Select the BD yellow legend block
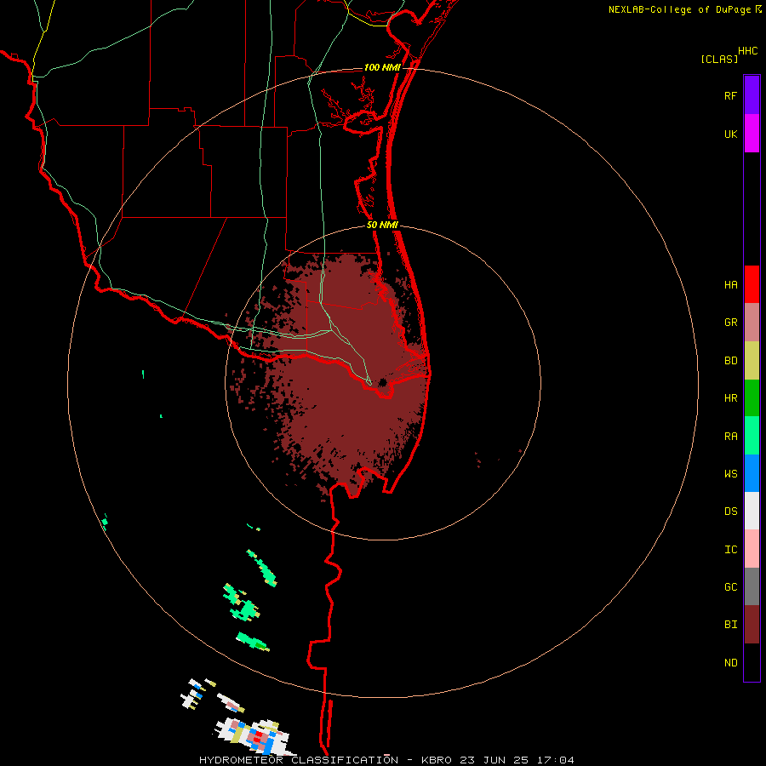Screen dimensions: 766x766 click(752, 361)
